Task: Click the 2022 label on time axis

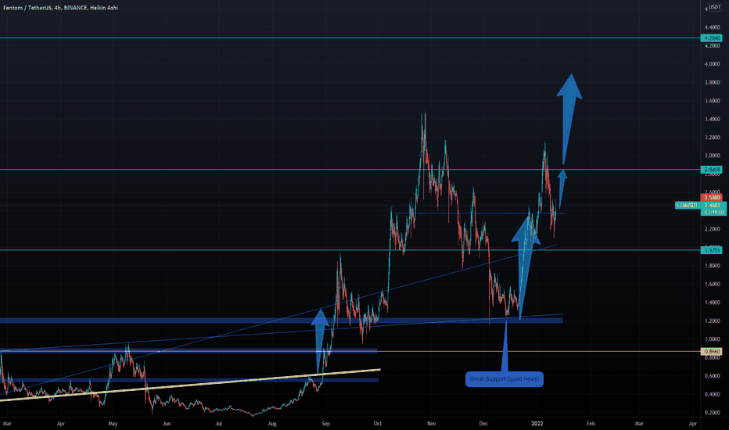Action: [x=537, y=424]
